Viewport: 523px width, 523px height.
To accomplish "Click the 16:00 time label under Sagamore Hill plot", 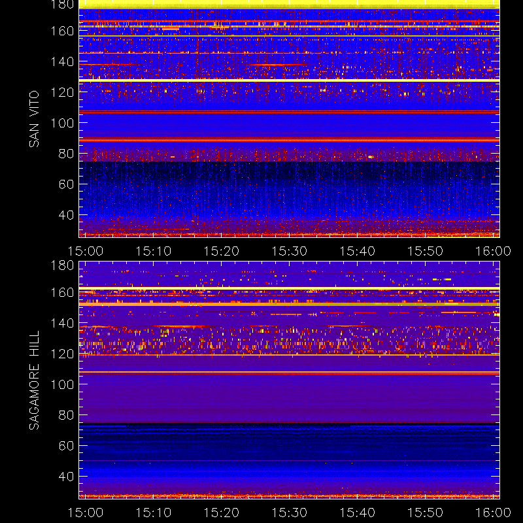I will coord(493,513).
